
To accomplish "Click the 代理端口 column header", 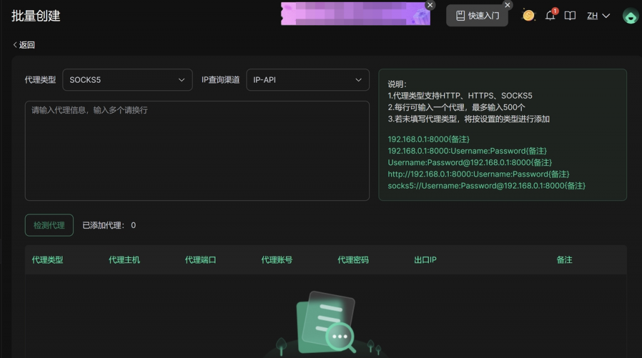I will 201,260.
